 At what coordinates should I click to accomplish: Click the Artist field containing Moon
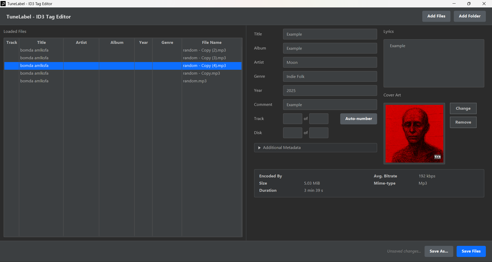[330, 63]
